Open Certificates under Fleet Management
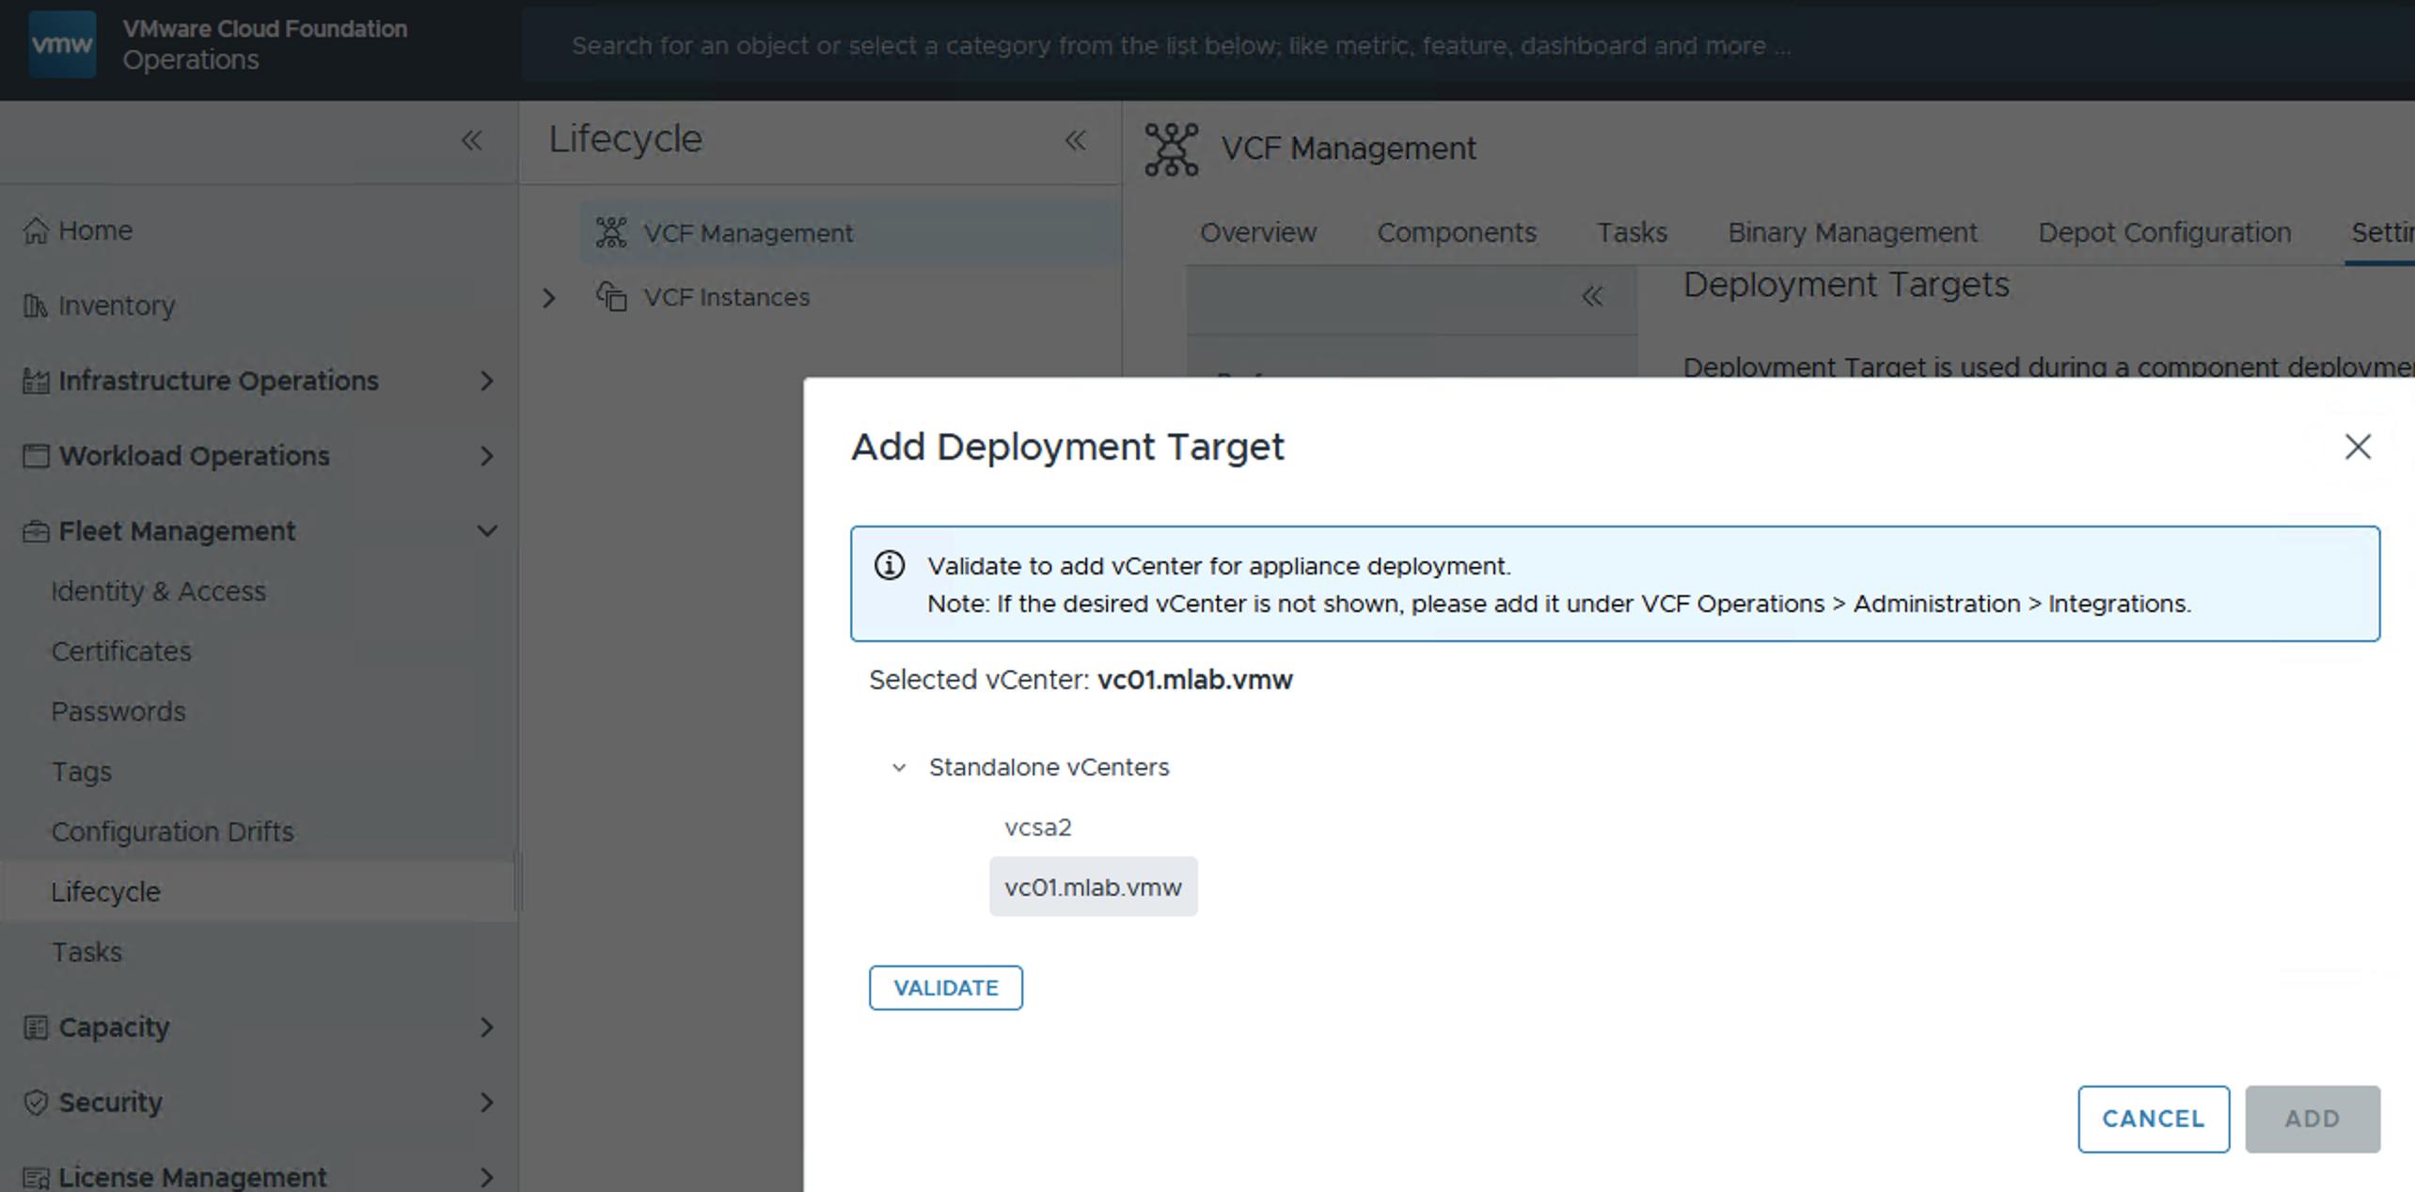 click(x=121, y=651)
